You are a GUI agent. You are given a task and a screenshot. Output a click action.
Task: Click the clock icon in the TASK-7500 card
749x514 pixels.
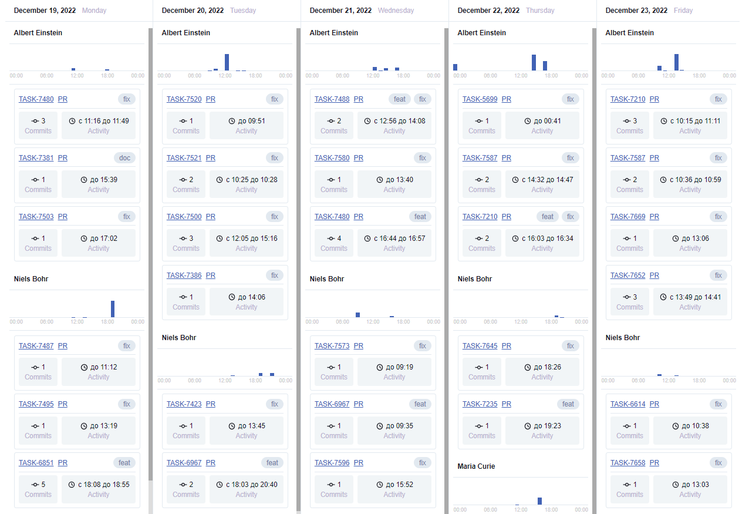click(220, 238)
